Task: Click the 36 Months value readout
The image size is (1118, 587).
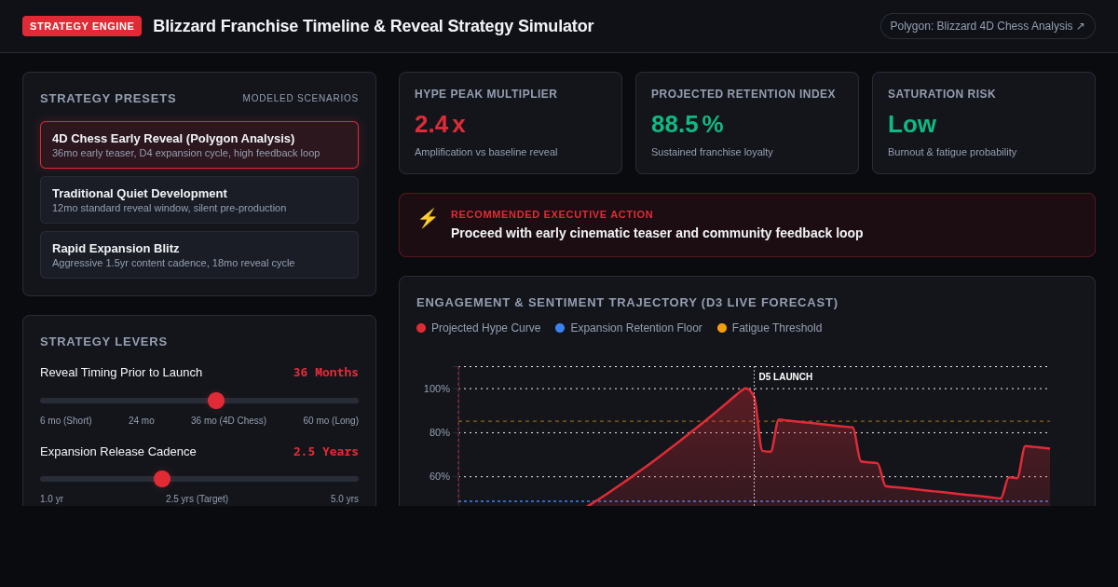Action: 326,372
